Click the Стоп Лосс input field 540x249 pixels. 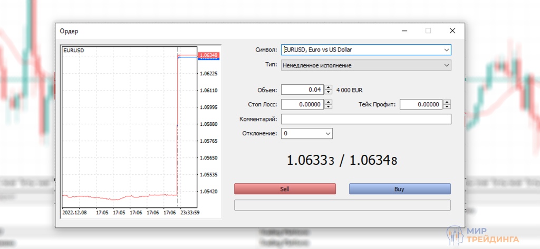click(x=302, y=105)
